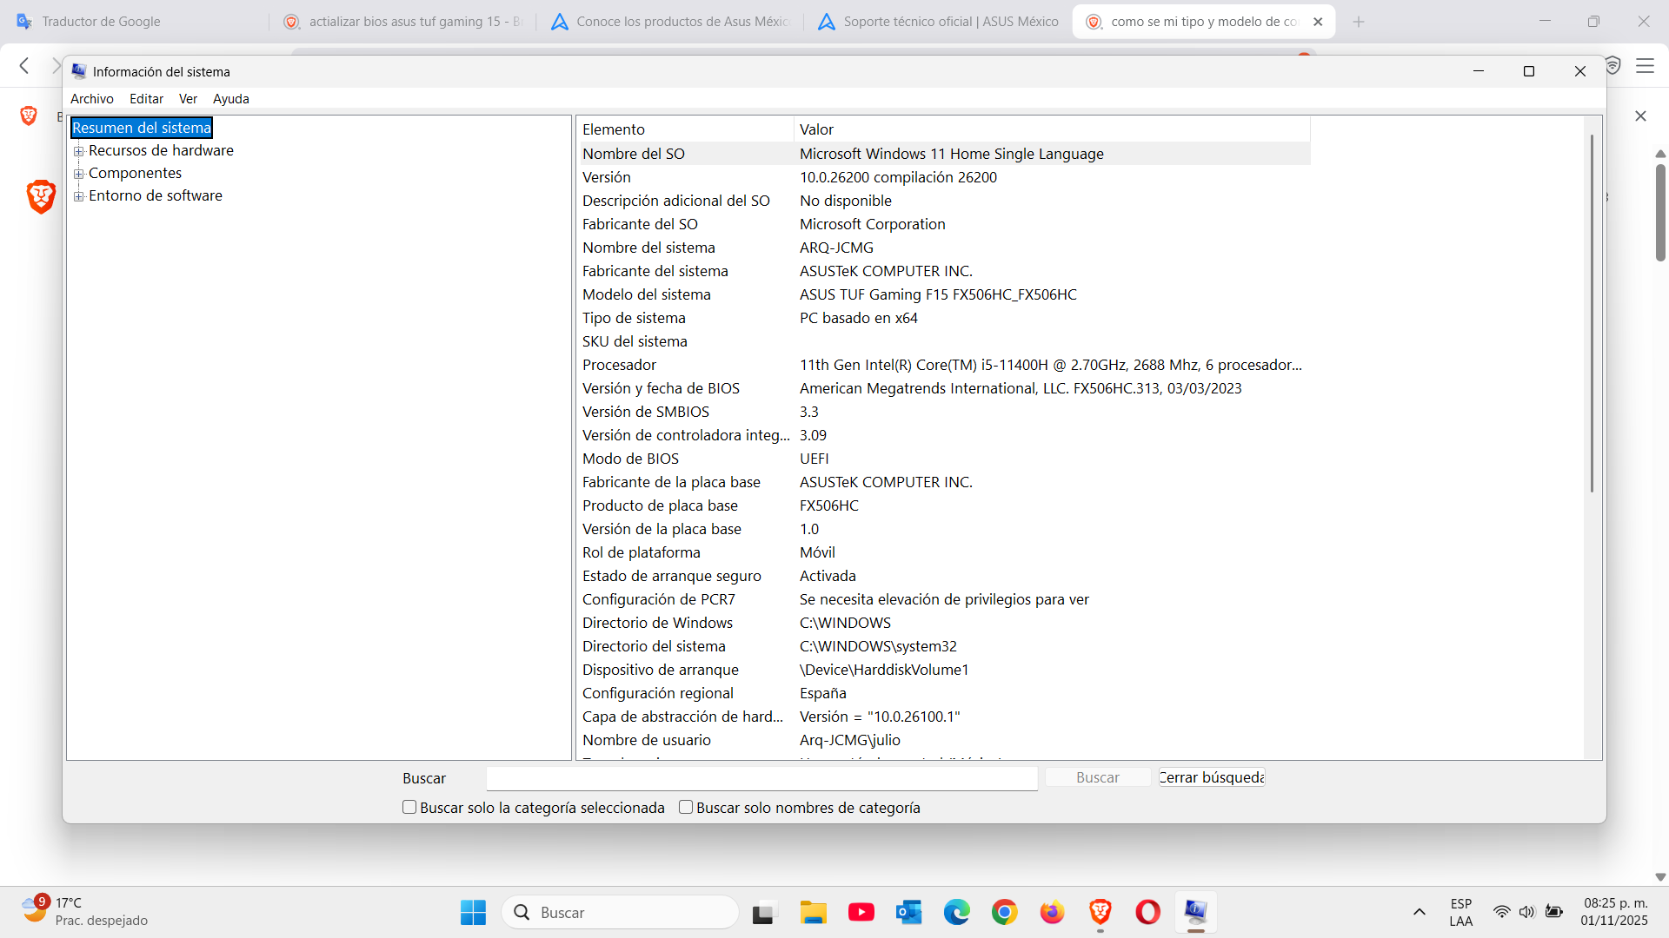1669x938 pixels.
Task: Open Firefox from the taskbar
Action: (1052, 912)
